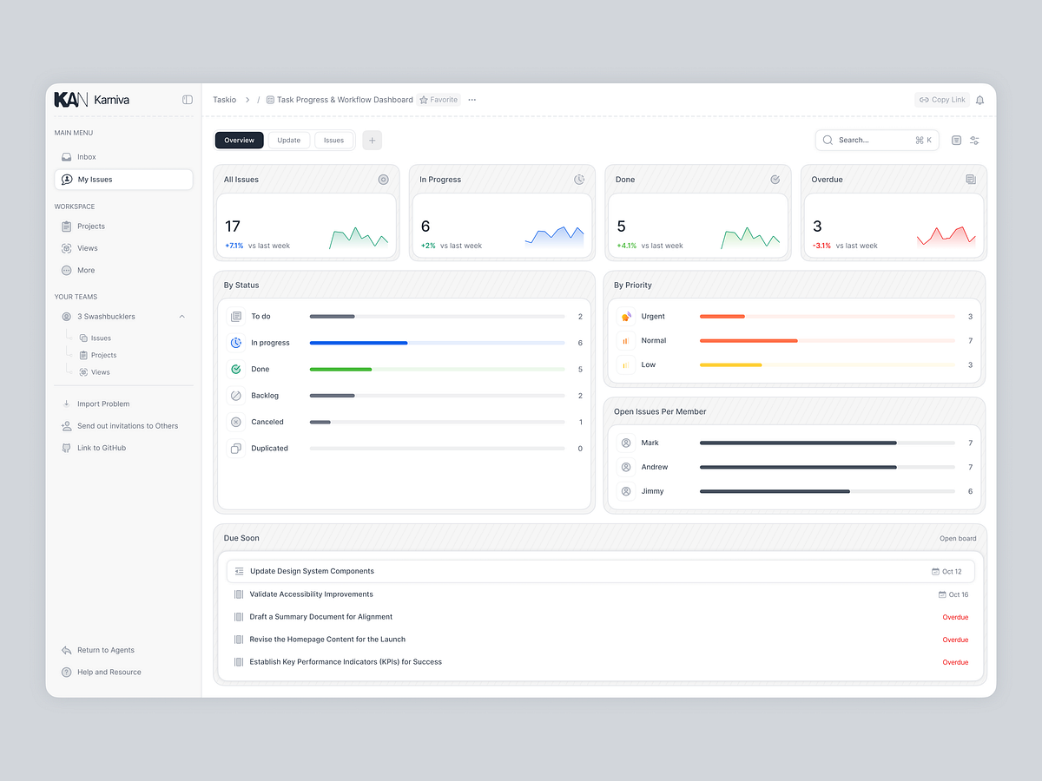Viewport: 1042px width, 781px height.
Task: Click the Overdue card list icon
Action: coord(971,180)
